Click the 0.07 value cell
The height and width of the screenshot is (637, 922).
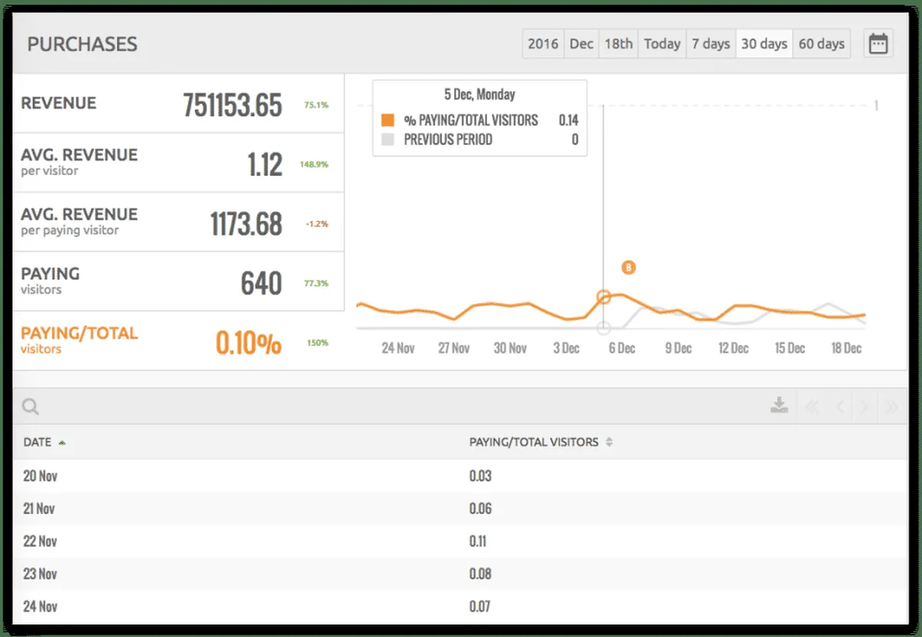(480, 606)
